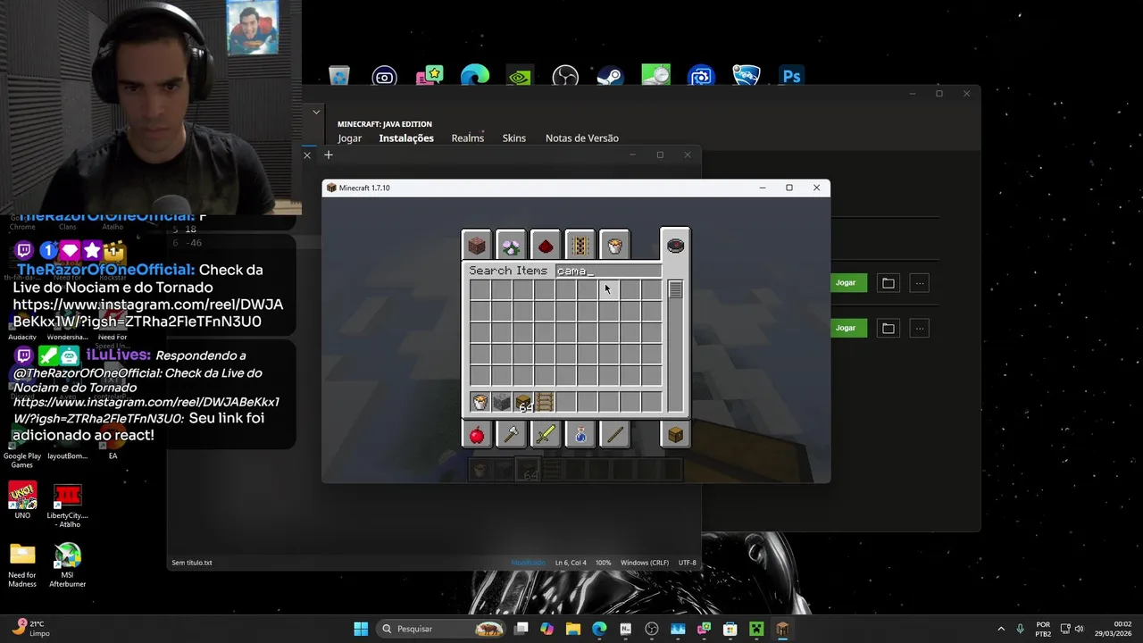The height and width of the screenshot is (643, 1143).
Task: Open the volume control in system tray
Action: tap(1079, 629)
